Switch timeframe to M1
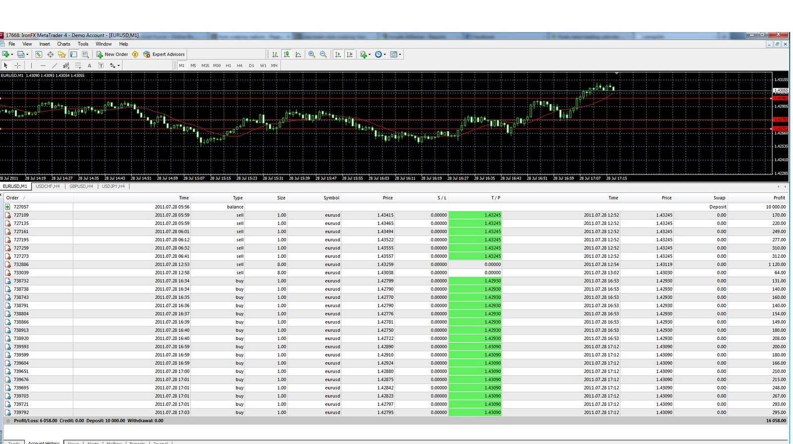This screenshot has width=793, height=444. pyautogui.click(x=181, y=65)
